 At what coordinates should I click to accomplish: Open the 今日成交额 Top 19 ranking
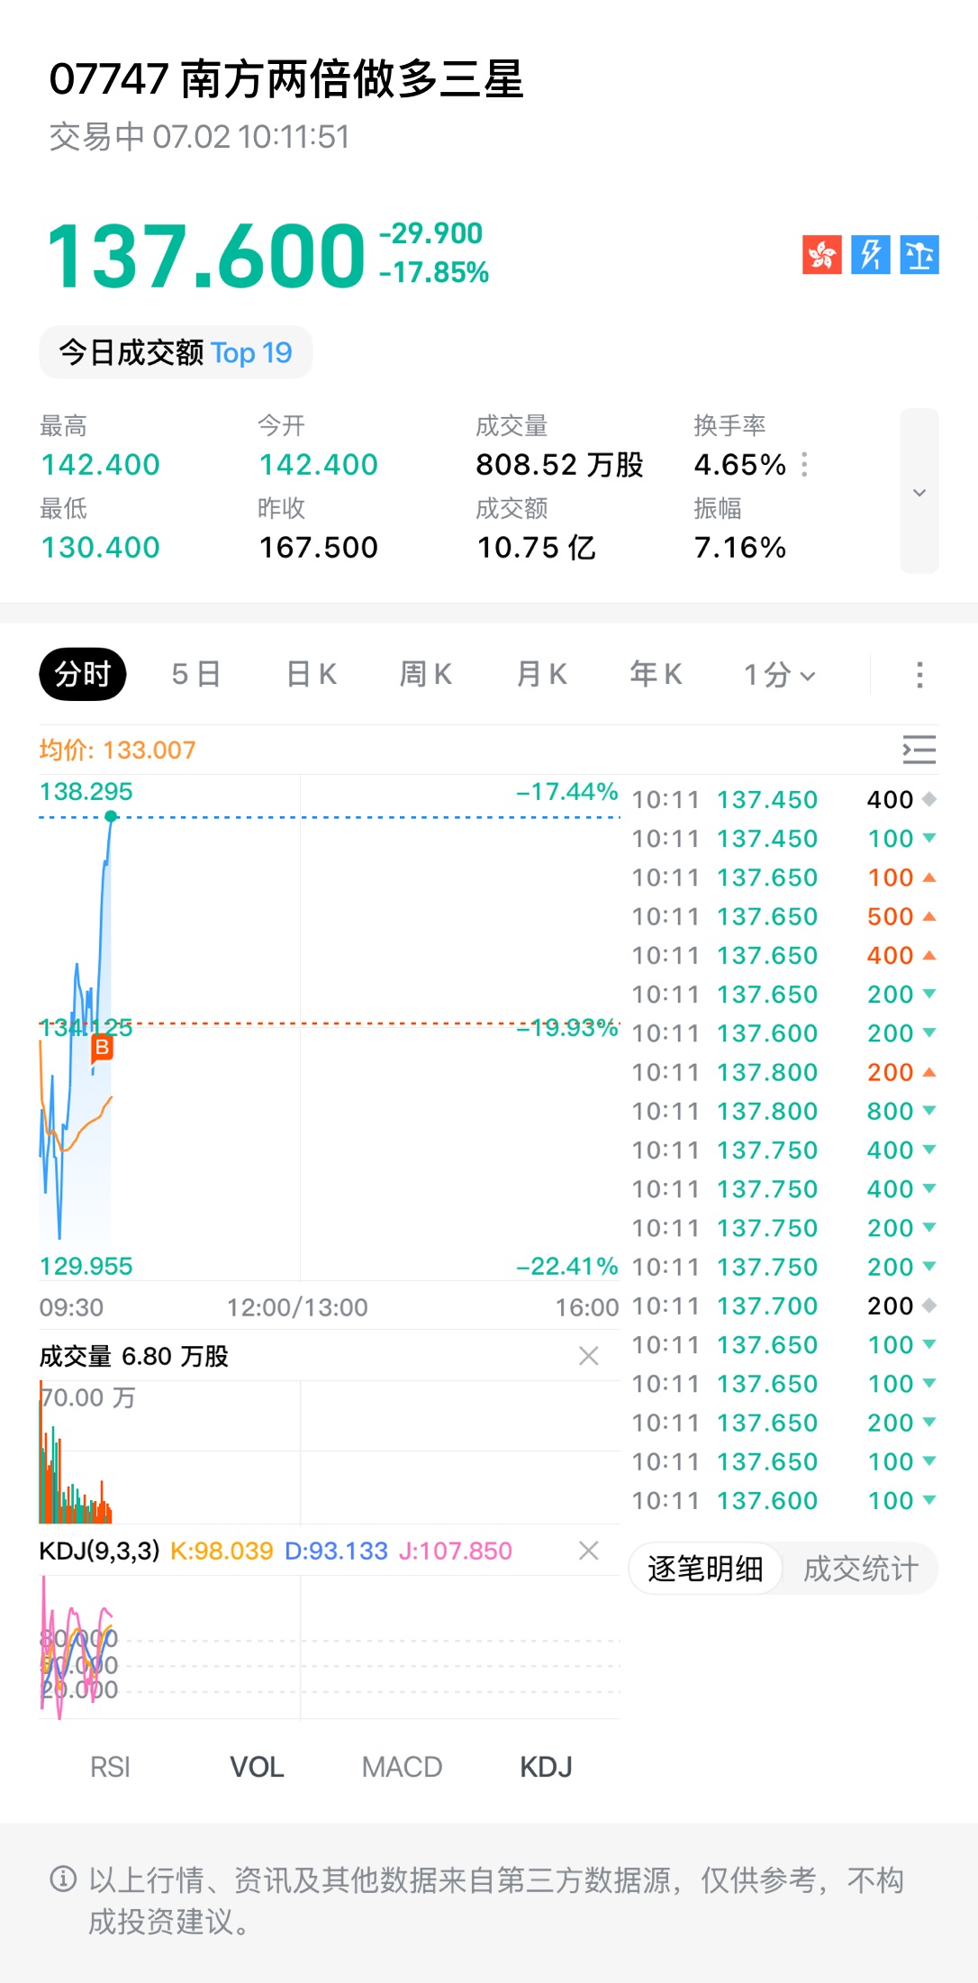click(x=176, y=352)
